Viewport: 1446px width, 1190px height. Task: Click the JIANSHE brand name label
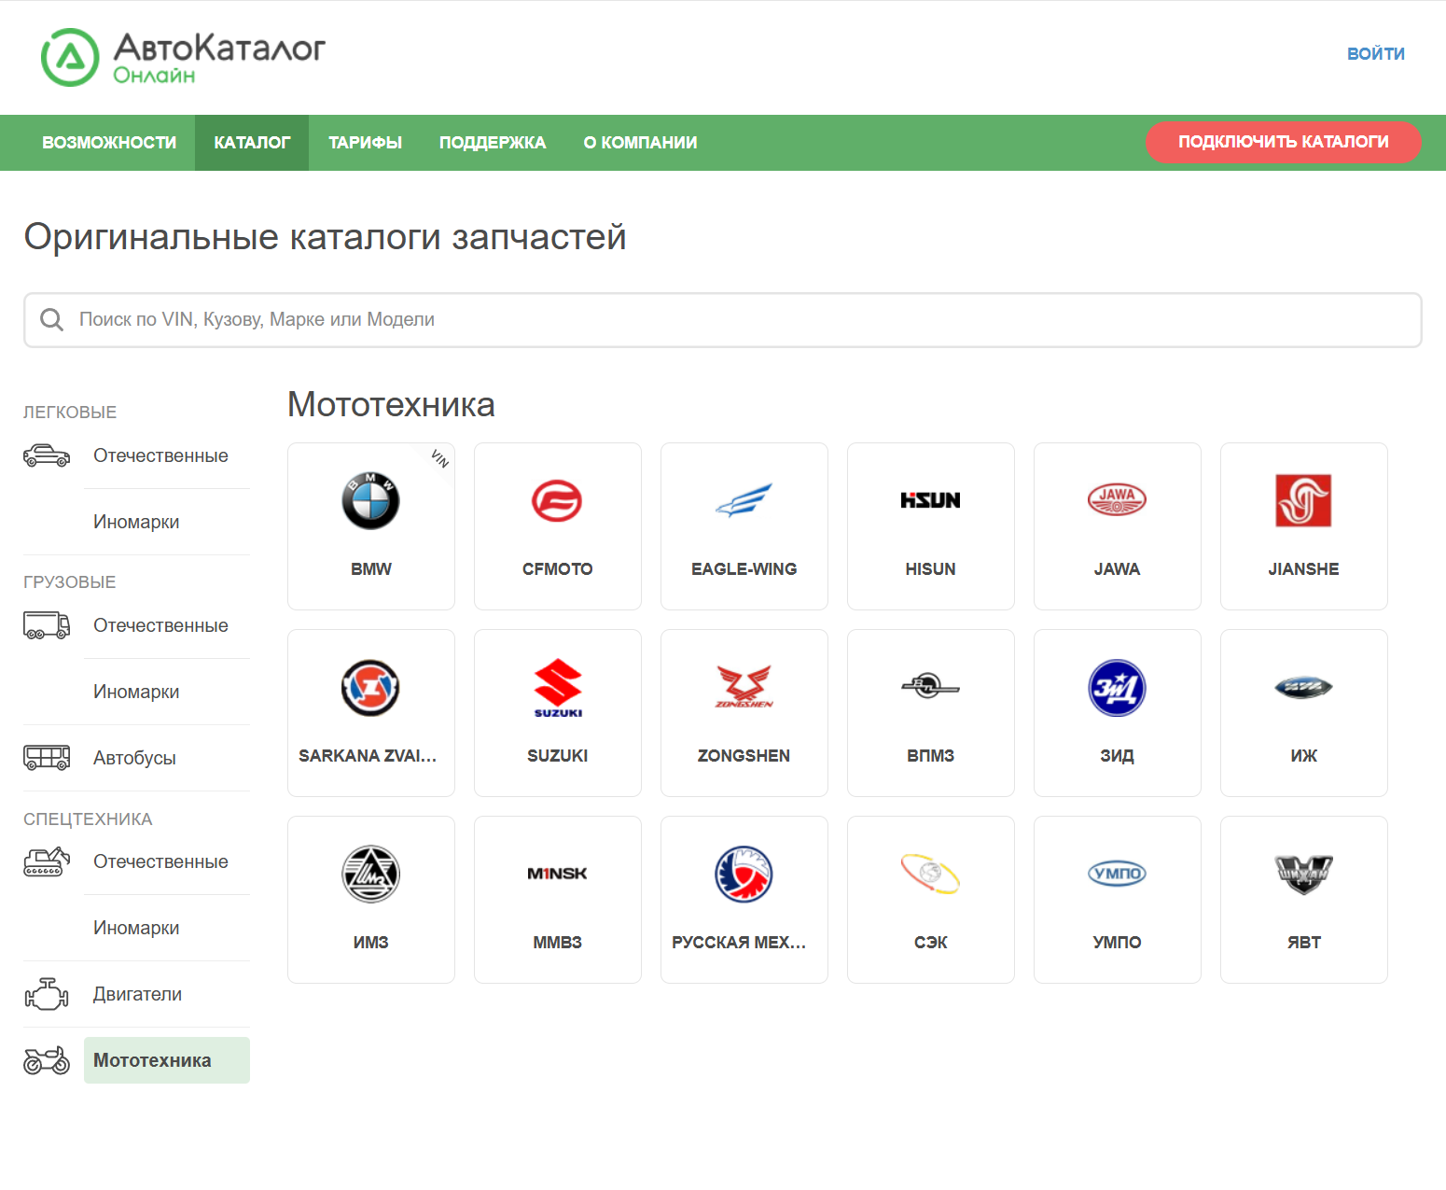pos(1304,569)
